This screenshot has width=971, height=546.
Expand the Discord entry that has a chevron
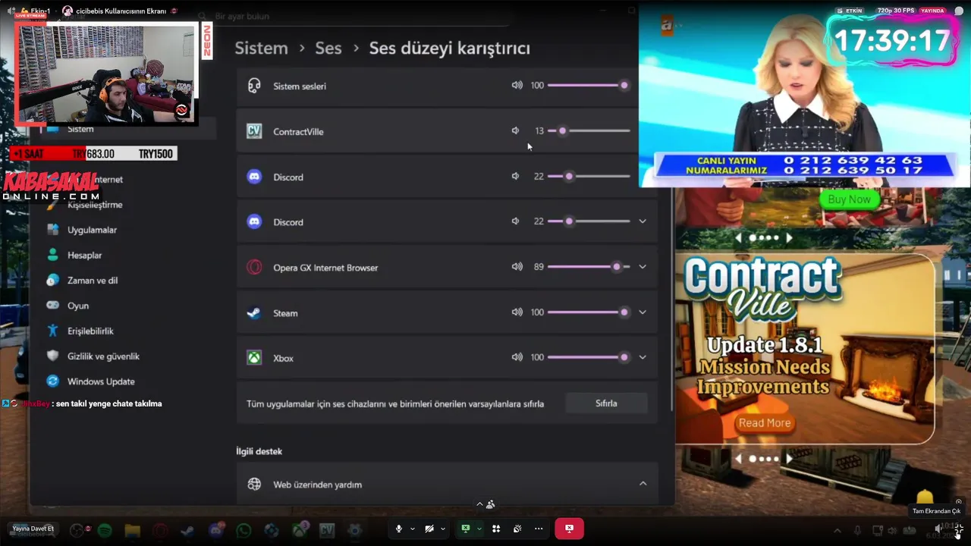643,221
